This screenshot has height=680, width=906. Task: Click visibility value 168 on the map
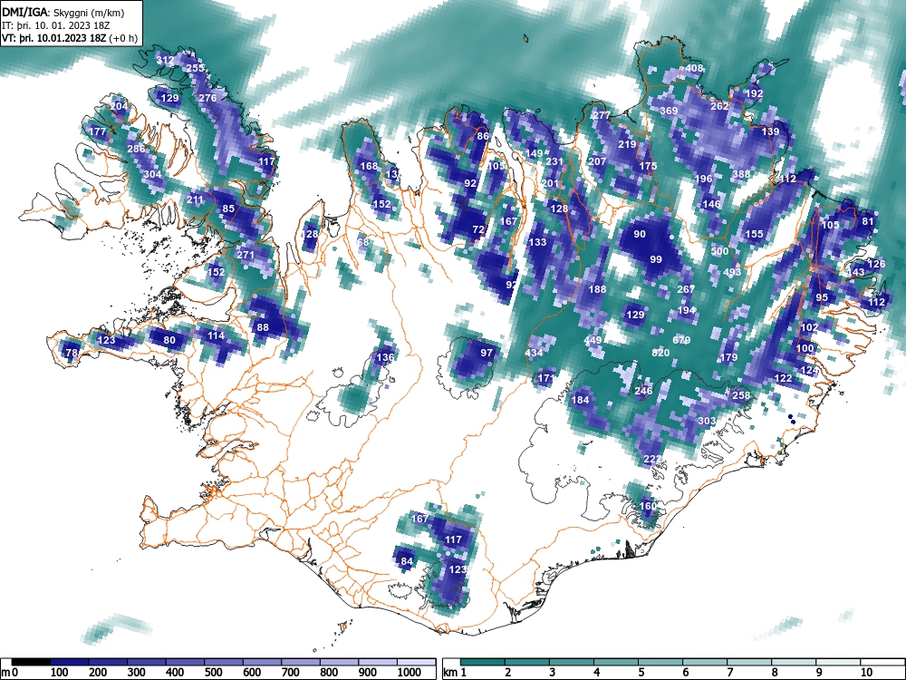[x=369, y=166]
